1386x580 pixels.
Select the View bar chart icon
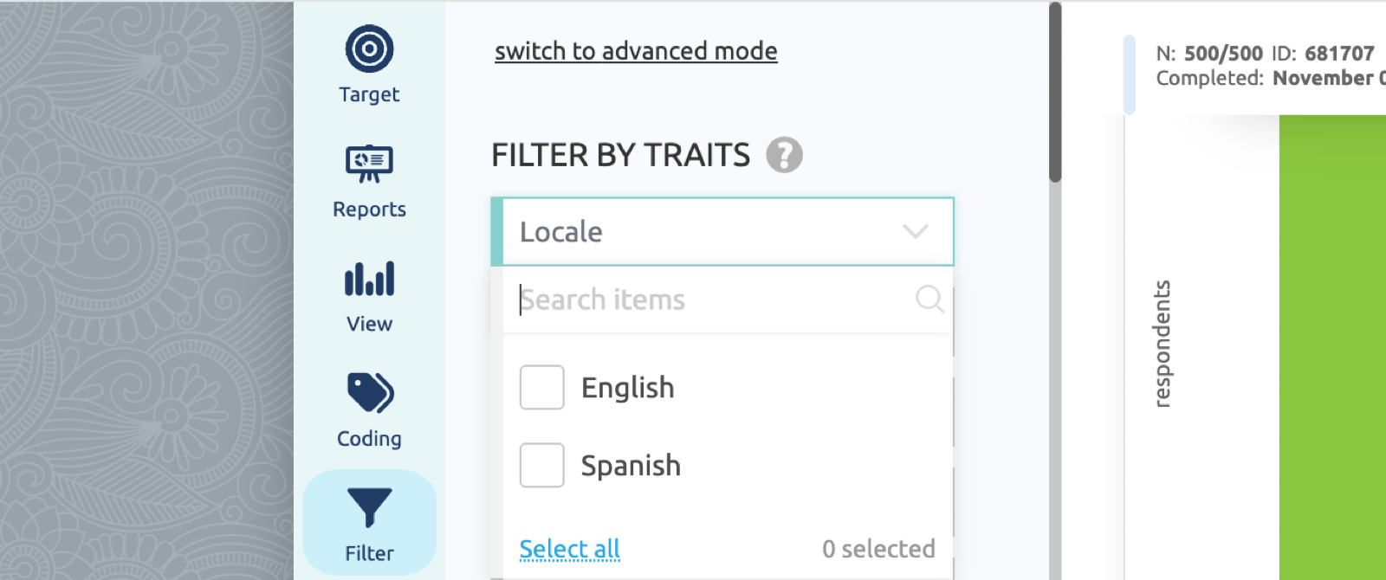click(369, 279)
